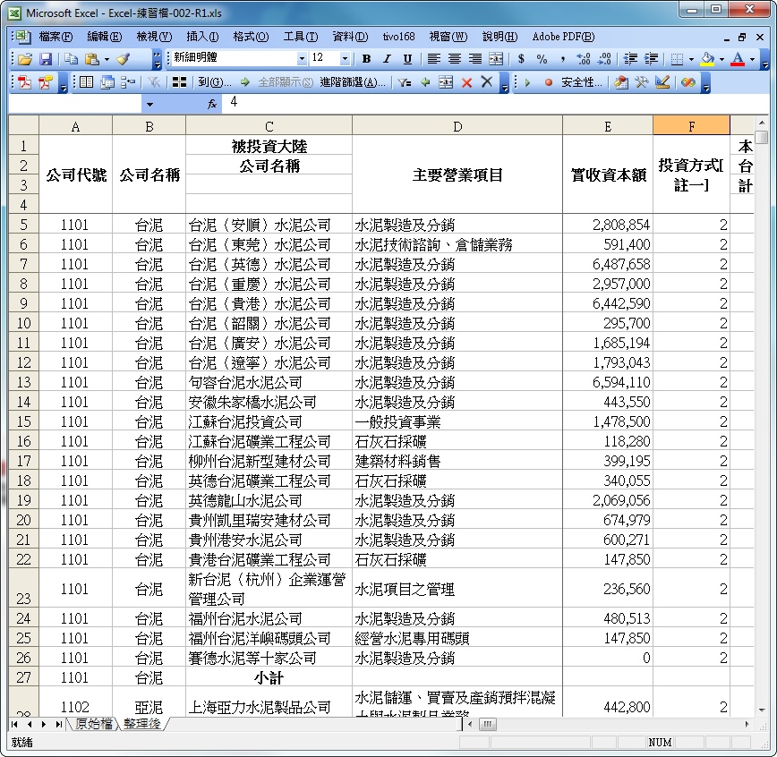Image resolution: width=777 pixels, height=757 pixels.
Task: Apply Bold formatting
Action: pyautogui.click(x=366, y=59)
